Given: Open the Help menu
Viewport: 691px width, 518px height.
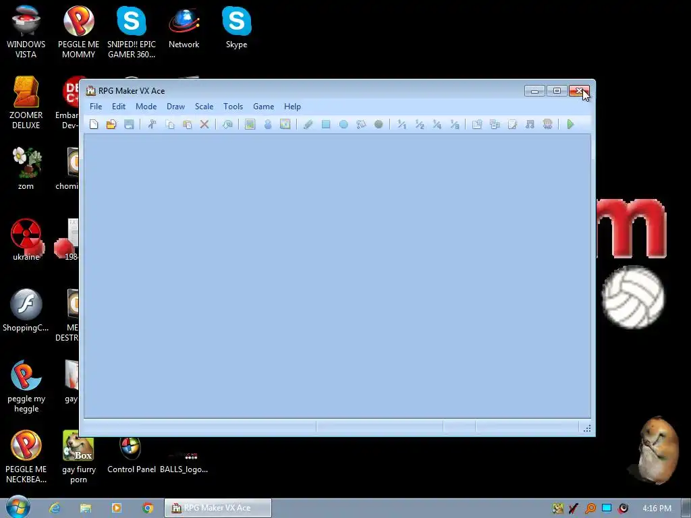Looking at the screenshot, I should pos(292,106).
